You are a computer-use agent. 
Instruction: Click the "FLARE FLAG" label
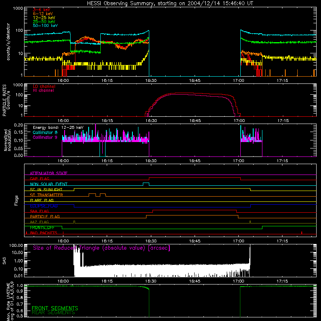pyautogui.click(x=42, y=200)
